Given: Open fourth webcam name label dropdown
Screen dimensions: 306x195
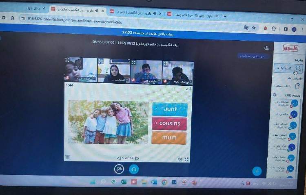Looking at the screenshot, I should point(182,82).
